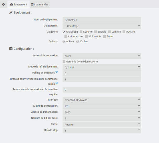Check the Energie category checkbox
Screen dimensions: 159x143
[96, 32]
